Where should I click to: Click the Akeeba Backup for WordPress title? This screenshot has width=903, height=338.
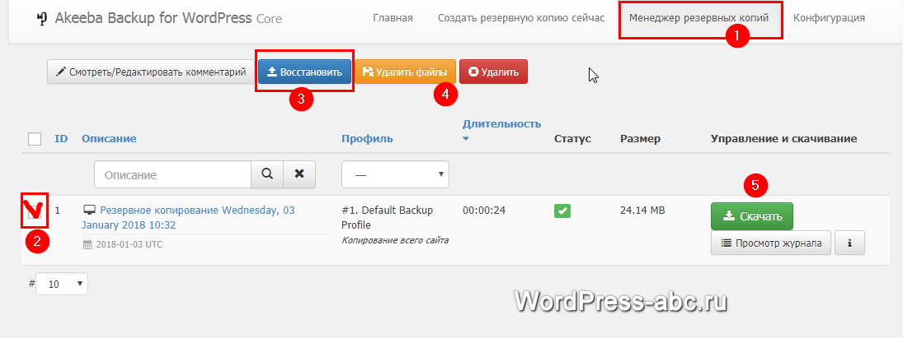[x=153, y=18]
